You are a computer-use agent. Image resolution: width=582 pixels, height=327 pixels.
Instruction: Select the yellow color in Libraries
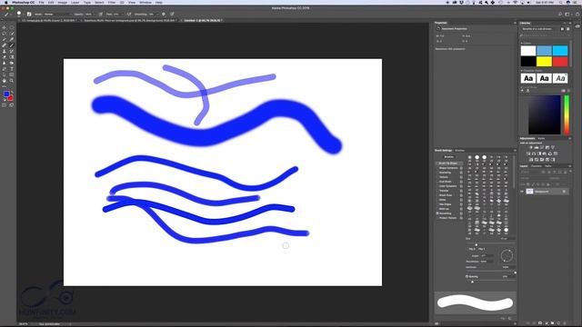coord(544,62)
